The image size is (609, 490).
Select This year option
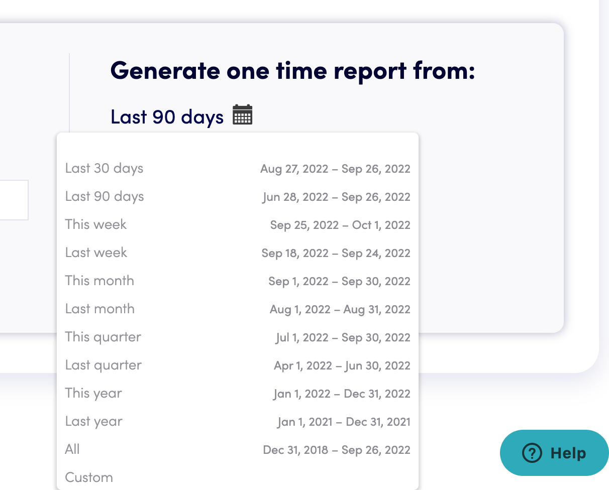(x=93, y=393)
